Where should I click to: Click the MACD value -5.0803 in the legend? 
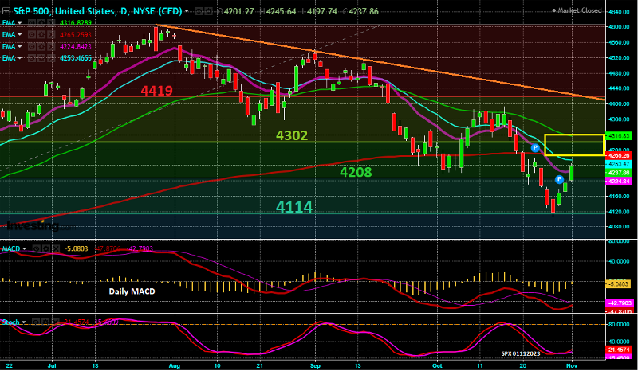77,248
